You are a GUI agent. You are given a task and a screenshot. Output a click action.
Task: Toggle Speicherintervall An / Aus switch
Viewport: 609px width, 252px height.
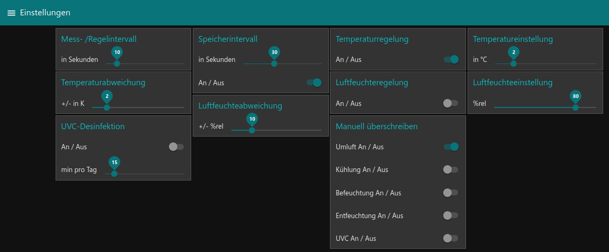(x=314, y=83)
